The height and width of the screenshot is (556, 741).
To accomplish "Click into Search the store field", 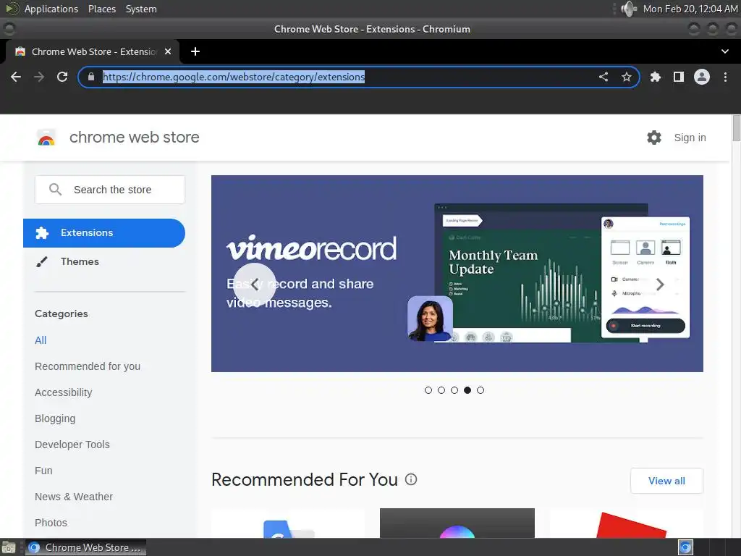I will [x=110, y=190].
